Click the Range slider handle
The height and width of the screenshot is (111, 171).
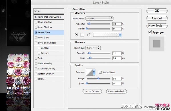coord(98,78)
